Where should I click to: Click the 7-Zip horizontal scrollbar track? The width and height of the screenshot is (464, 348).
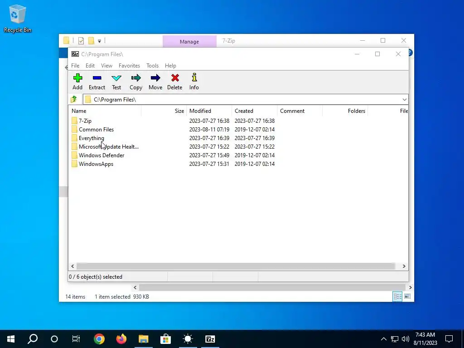tap(236, 266)
